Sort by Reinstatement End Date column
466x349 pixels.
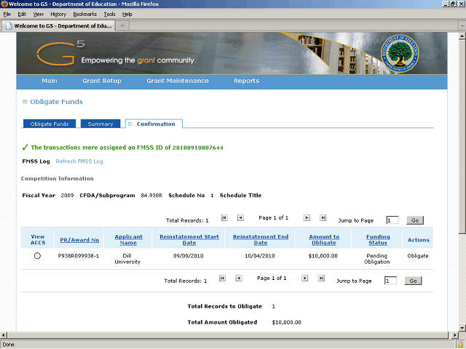click(x=261, y=240)
